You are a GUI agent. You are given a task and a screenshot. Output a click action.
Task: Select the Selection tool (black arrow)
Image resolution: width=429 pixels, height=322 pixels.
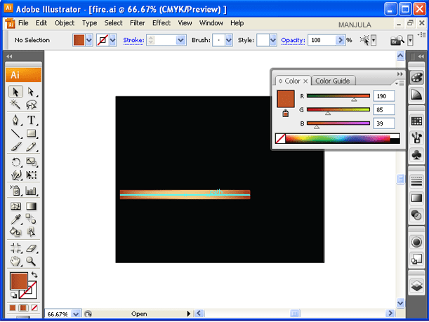click(15, 92)
